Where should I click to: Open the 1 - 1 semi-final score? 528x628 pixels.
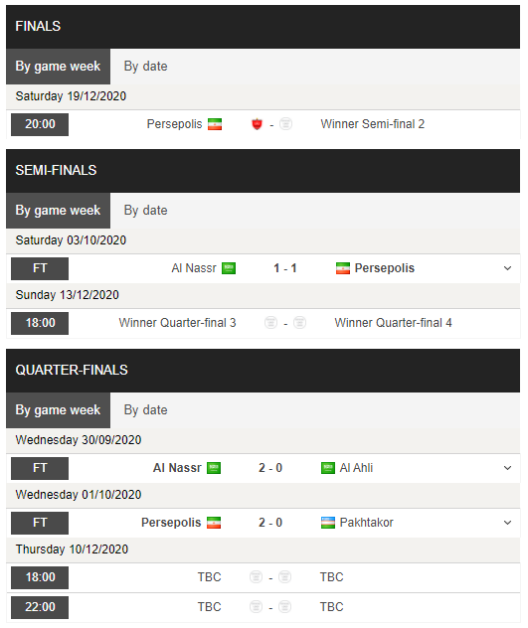(285, 268)
